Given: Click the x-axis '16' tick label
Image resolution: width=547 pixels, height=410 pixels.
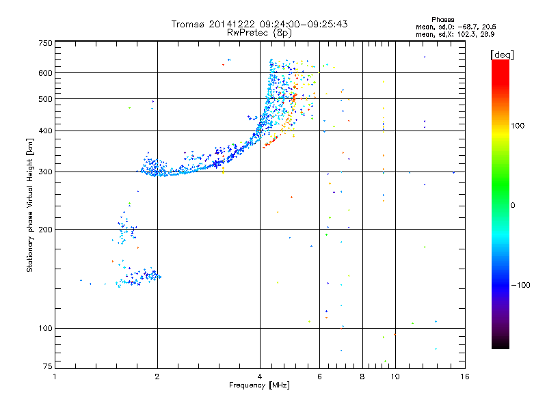Looking at the screenshot, I should point(465,377).
